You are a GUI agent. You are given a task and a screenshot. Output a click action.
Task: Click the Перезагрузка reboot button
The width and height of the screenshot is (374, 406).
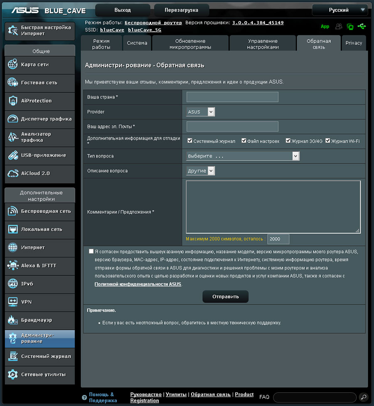coord(181,10)
